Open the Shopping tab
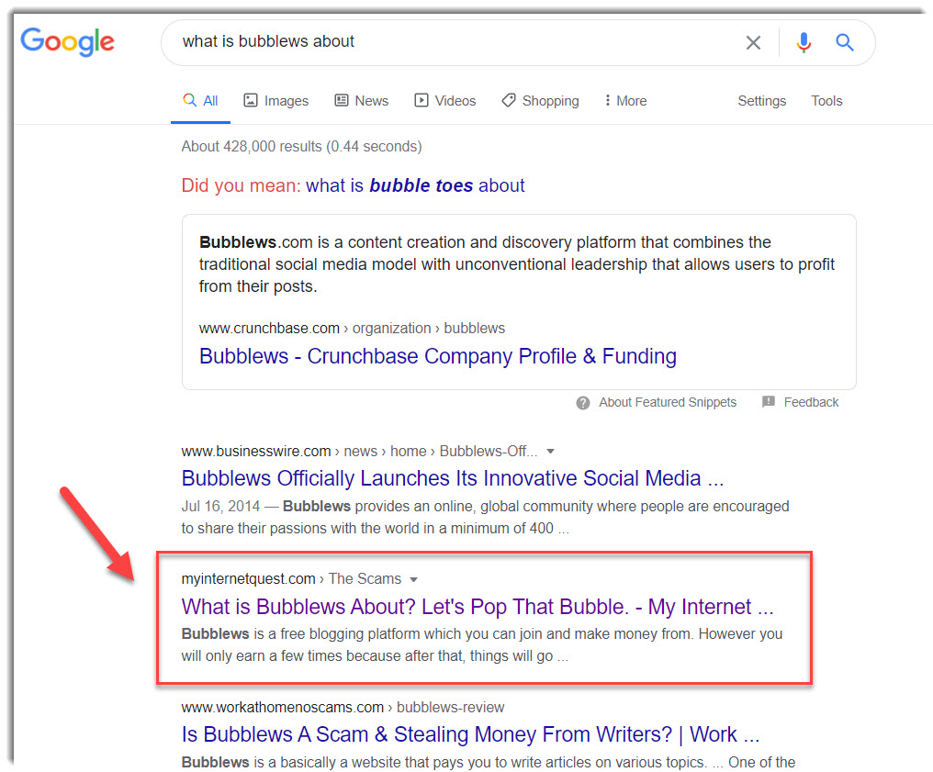933x772 pixels. coord(540,100)
